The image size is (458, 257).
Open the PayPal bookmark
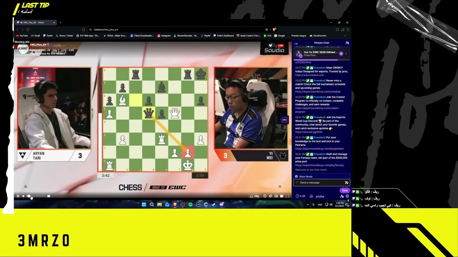point(205,36)
